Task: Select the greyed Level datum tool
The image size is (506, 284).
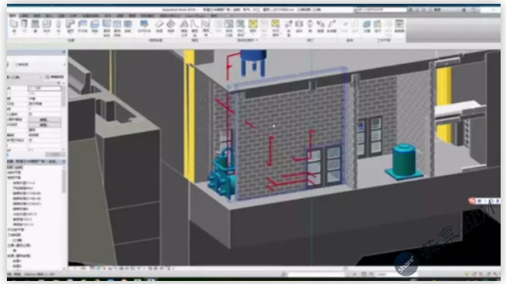Action: (344, 27)
